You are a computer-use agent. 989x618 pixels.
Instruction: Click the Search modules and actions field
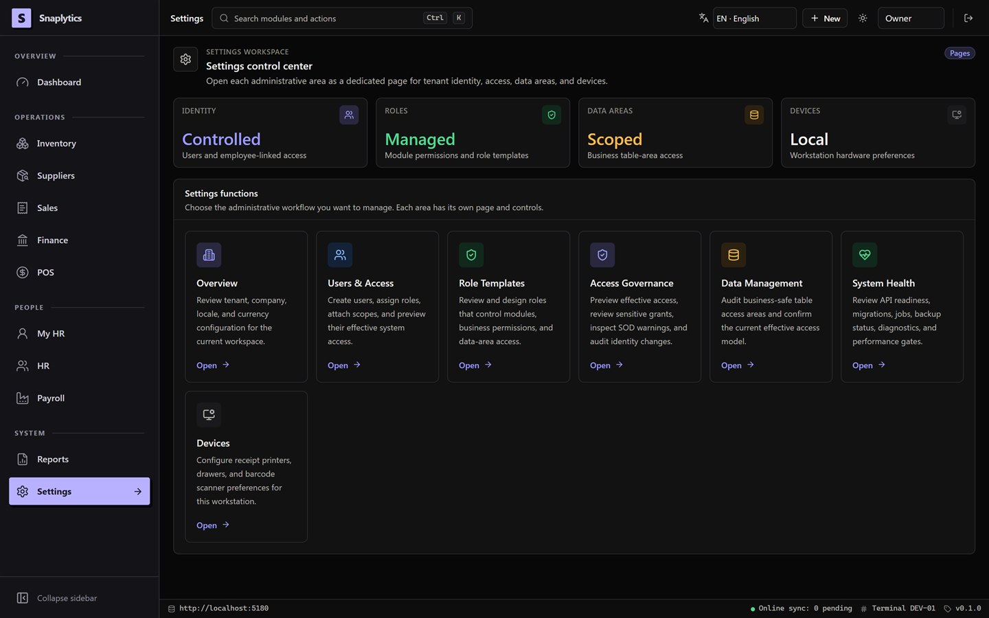point(342,19)
